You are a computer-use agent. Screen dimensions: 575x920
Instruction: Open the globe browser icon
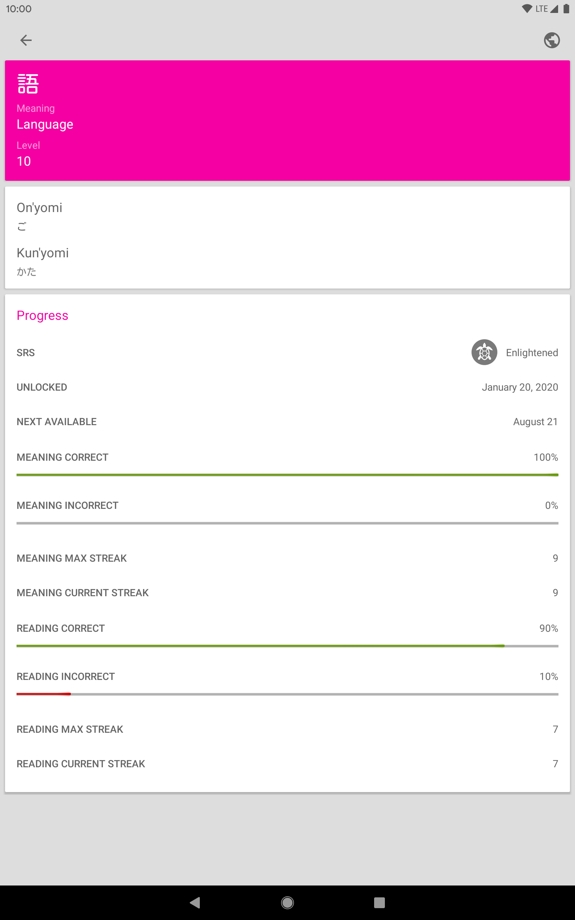pyautogui.click(x=551, y=40)
